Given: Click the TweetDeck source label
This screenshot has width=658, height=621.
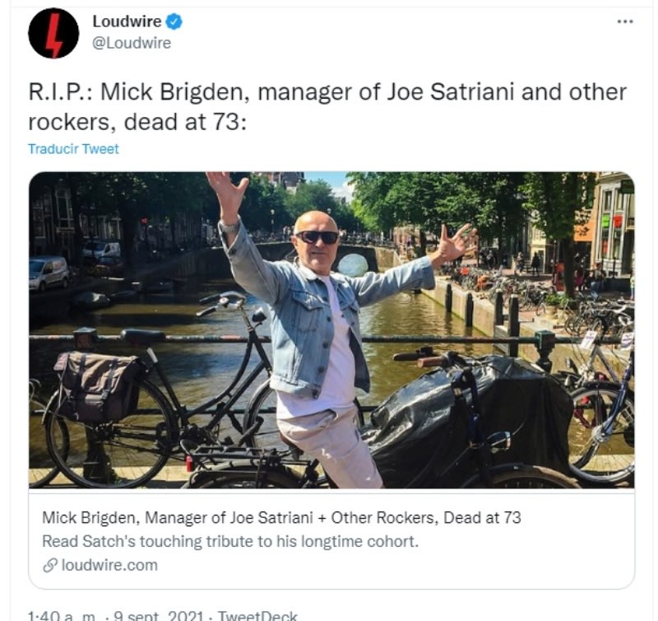Looking at the screenshot, I should (257, 616).
